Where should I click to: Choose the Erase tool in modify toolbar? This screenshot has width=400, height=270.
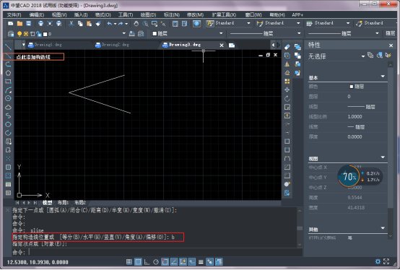pyautogui.click(x=287, y=47)
